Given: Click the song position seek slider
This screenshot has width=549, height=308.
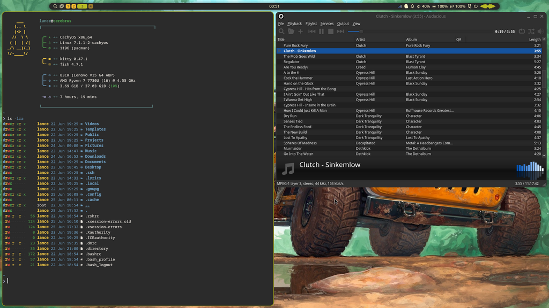Looking at the screenshot, I should (420, 32).
